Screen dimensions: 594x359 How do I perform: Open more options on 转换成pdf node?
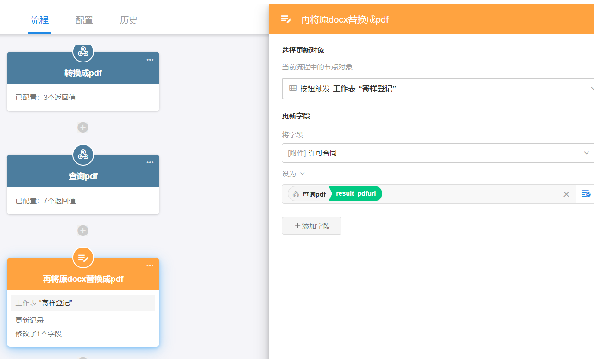[x=150, y=60]
